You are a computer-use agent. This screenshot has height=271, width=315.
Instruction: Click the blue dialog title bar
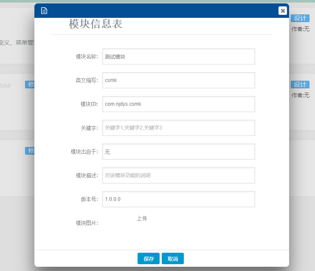(161, 11)
